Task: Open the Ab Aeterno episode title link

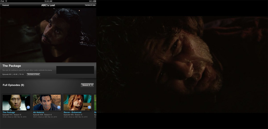Action: (x=39, y=113)
